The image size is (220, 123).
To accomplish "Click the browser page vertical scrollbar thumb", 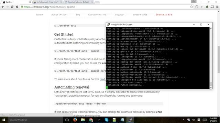I will [x=219, y=59].
